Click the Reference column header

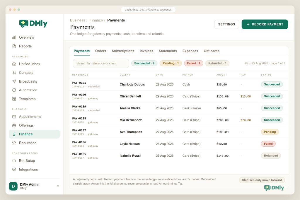pyautogui.click(x=80, y=75)
